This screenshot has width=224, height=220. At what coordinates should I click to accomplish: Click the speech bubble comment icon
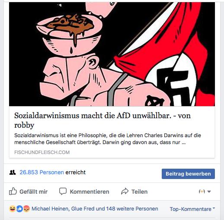pos(63,191)
